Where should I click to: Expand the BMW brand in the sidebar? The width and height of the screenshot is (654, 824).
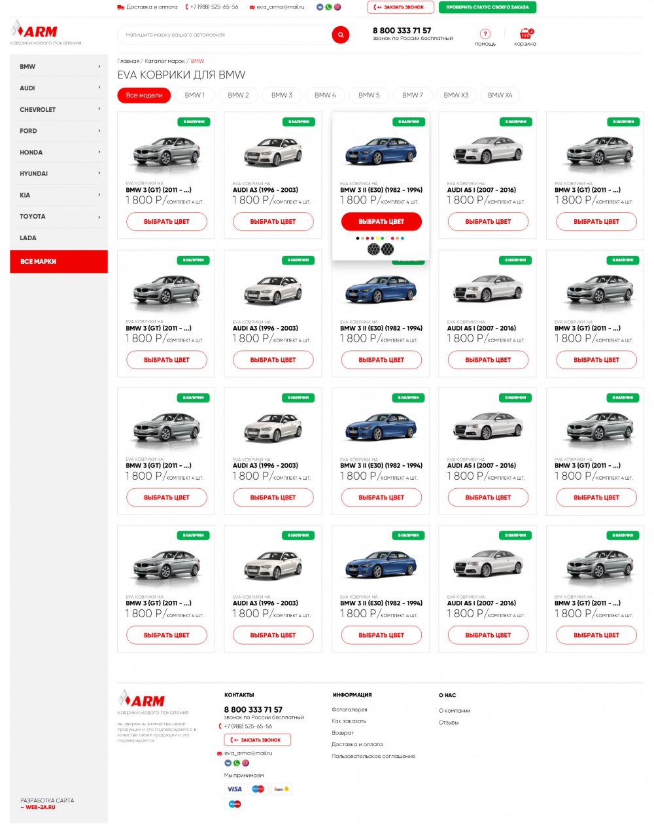point(59,67)
